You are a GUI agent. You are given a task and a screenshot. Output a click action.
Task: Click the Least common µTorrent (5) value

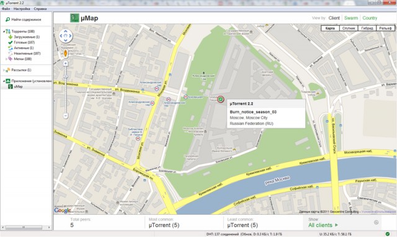tap(243, 225)
